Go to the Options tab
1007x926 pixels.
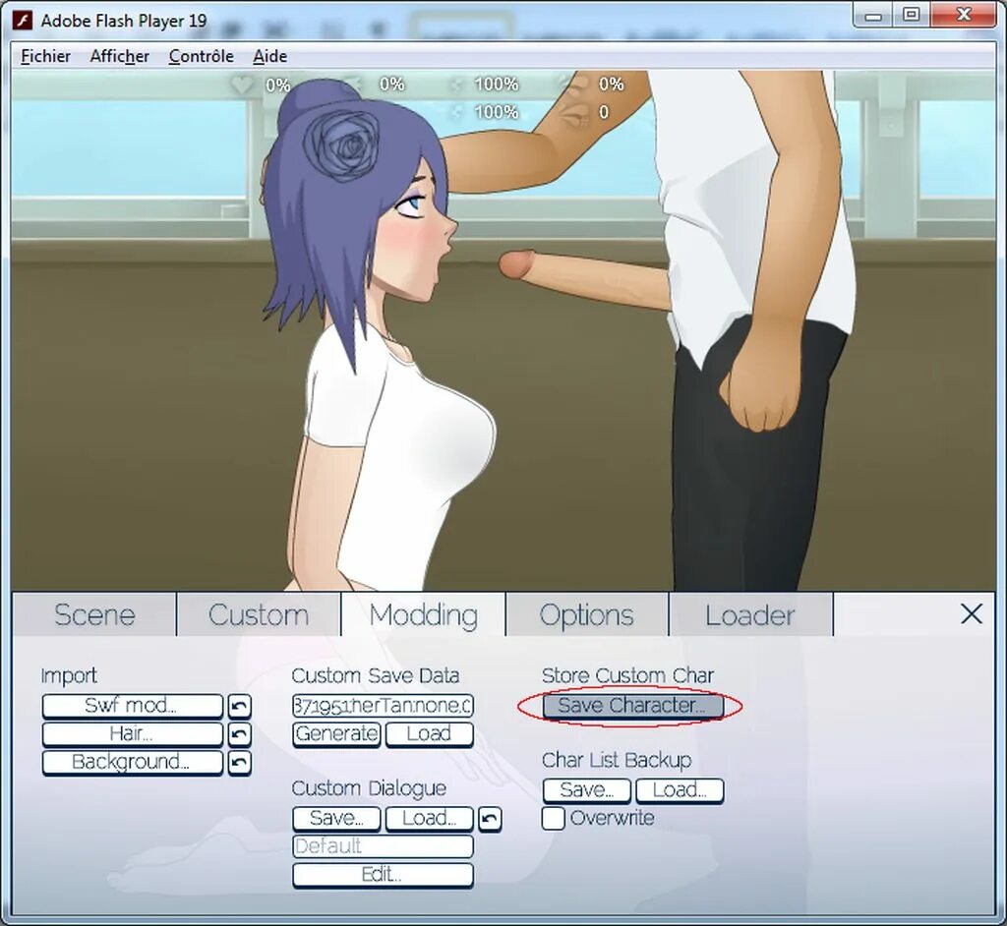click(x=587, y=614)
